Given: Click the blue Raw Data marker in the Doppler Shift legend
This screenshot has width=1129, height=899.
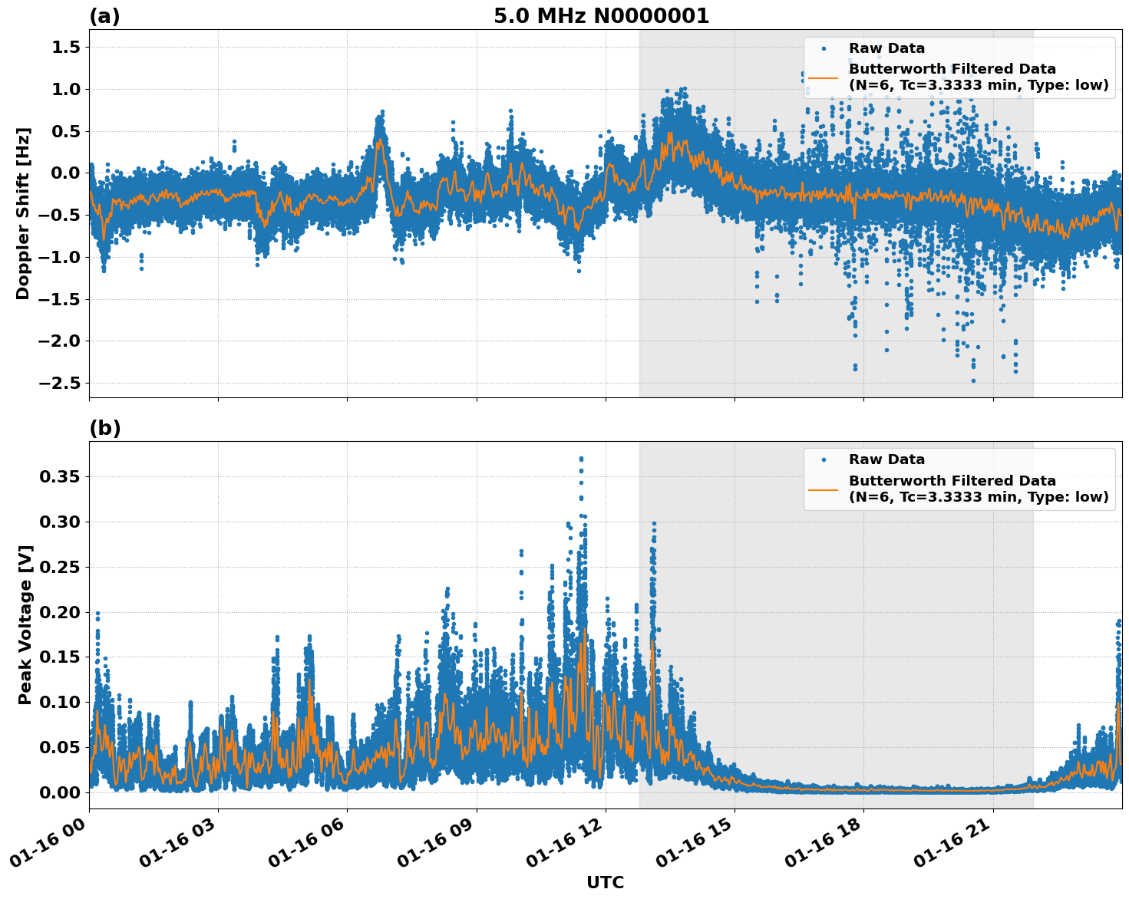Looking at the screenshot, I should point(824,48).
